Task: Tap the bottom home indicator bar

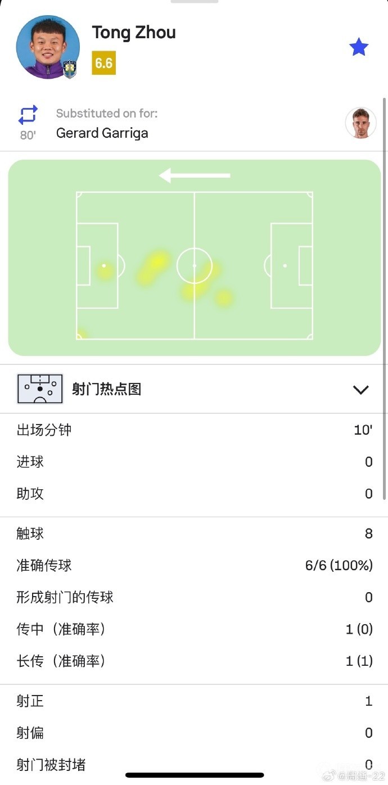Action: pyautogui.click(x=194, y=775)
